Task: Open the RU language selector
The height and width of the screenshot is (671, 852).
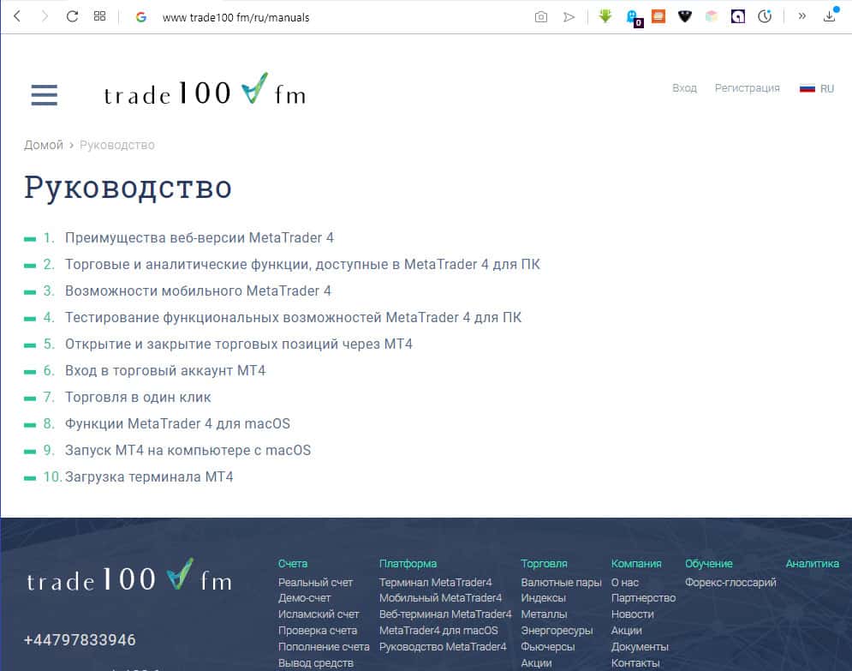Action: tap(817, 88)
